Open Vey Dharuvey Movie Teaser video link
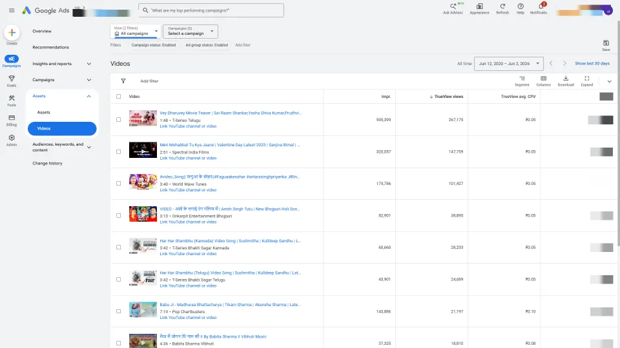Image resolution: width=620 pixels, height=348 pixels. 231,113
